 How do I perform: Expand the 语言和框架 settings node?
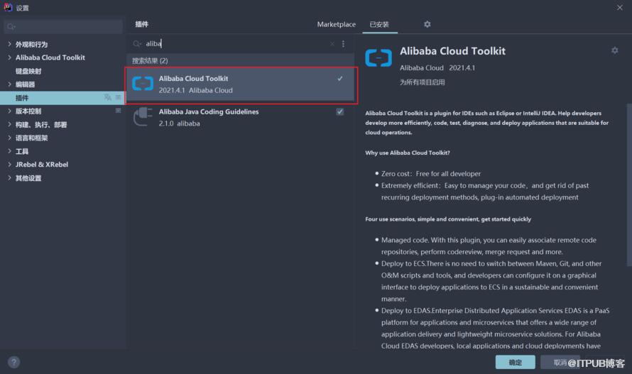pyautogui.click(x=9, y=138)
